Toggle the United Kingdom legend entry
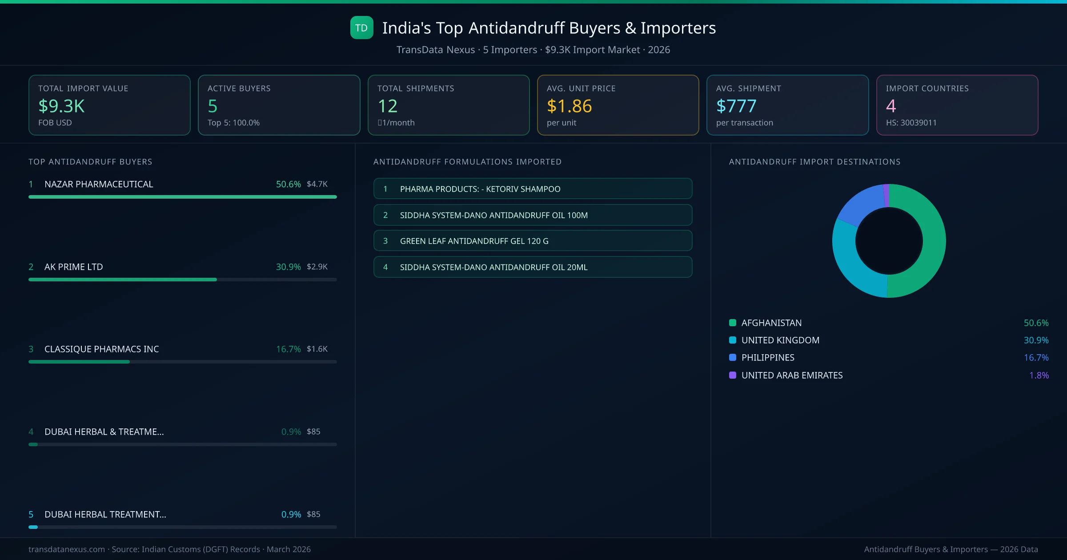Viewport: 1067px width, 560px height. [x=780, y=340]
